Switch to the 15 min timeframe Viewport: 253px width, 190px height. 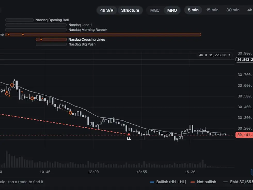212,10
